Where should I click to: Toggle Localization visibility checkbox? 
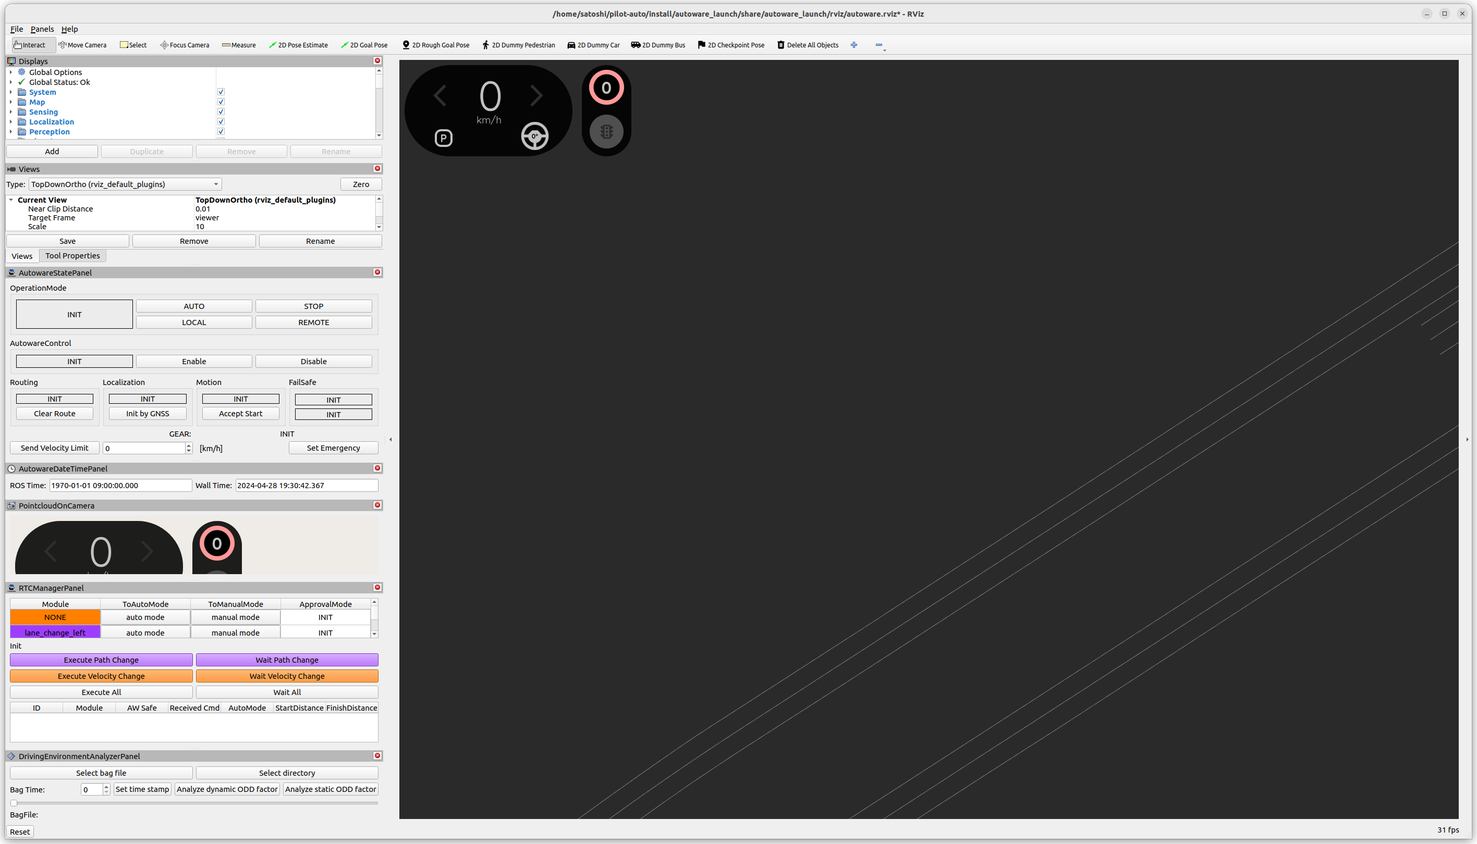click(220, 121)
